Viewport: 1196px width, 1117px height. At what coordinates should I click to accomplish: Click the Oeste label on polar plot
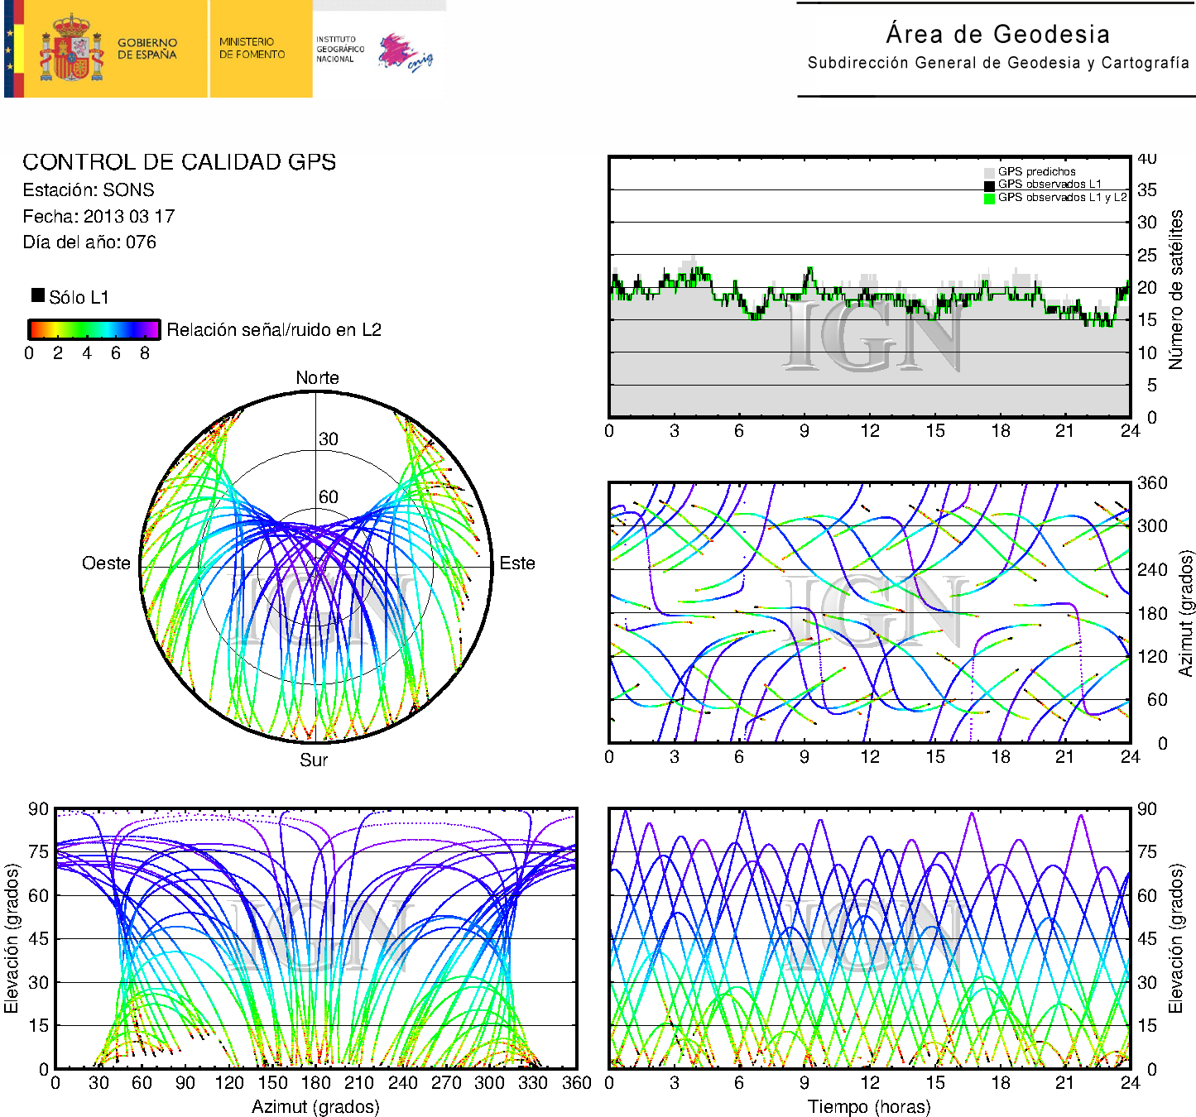106,563
